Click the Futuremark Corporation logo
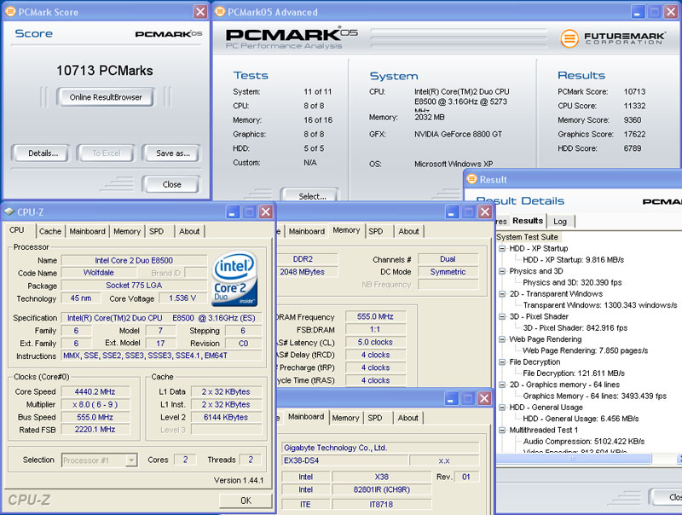 (x=612, y=38)
